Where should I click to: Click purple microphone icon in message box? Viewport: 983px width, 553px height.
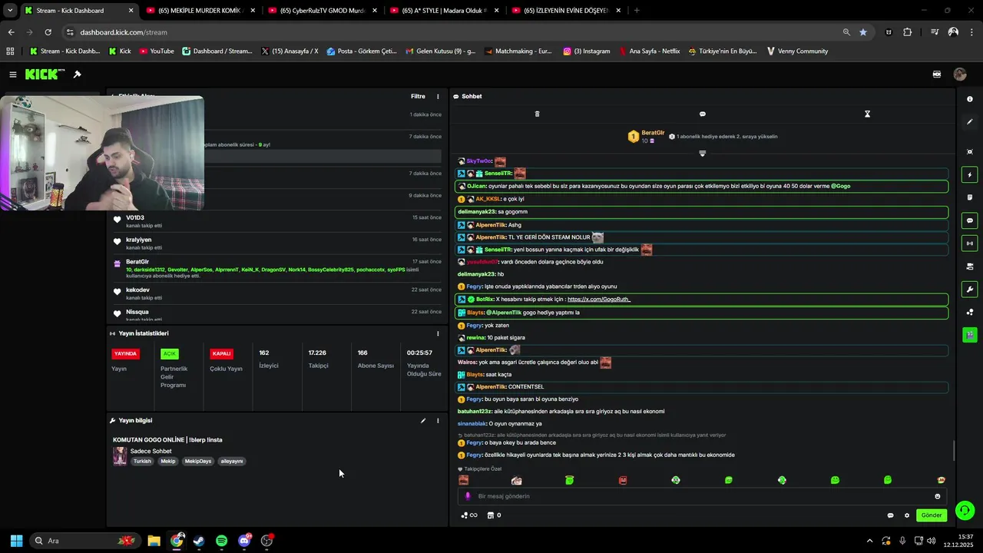pyautogui.click(x=468, y=496)
